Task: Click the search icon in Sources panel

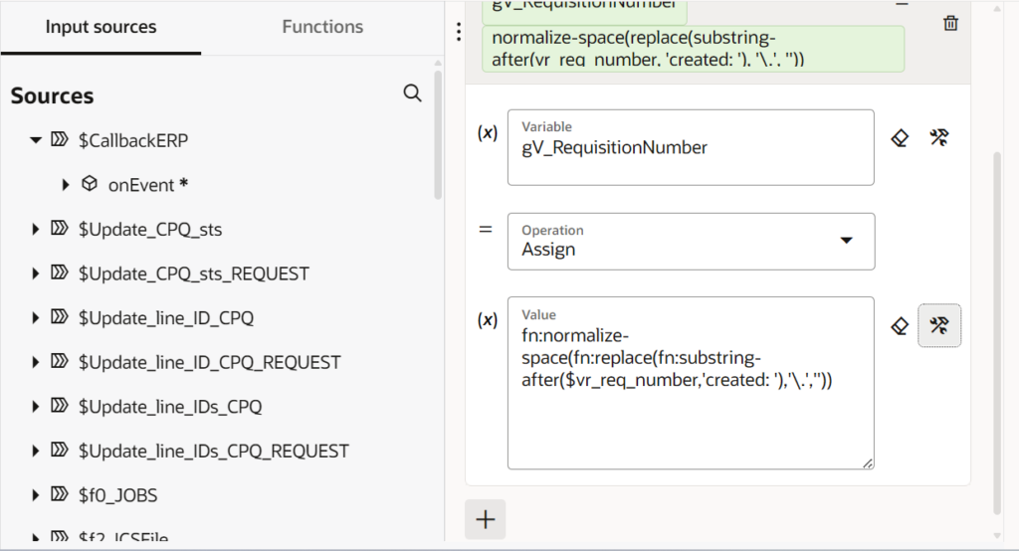Action: pyautogui.click(x=412, y=93)
